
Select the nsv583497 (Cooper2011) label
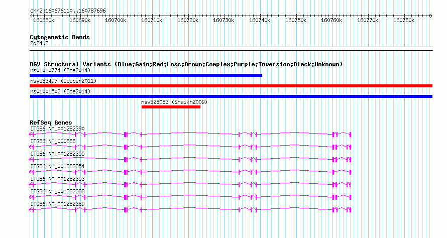(x=63, y=81)
